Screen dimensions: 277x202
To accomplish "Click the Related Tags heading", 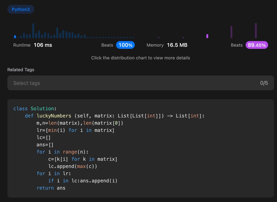I will [x=21, y=70].
